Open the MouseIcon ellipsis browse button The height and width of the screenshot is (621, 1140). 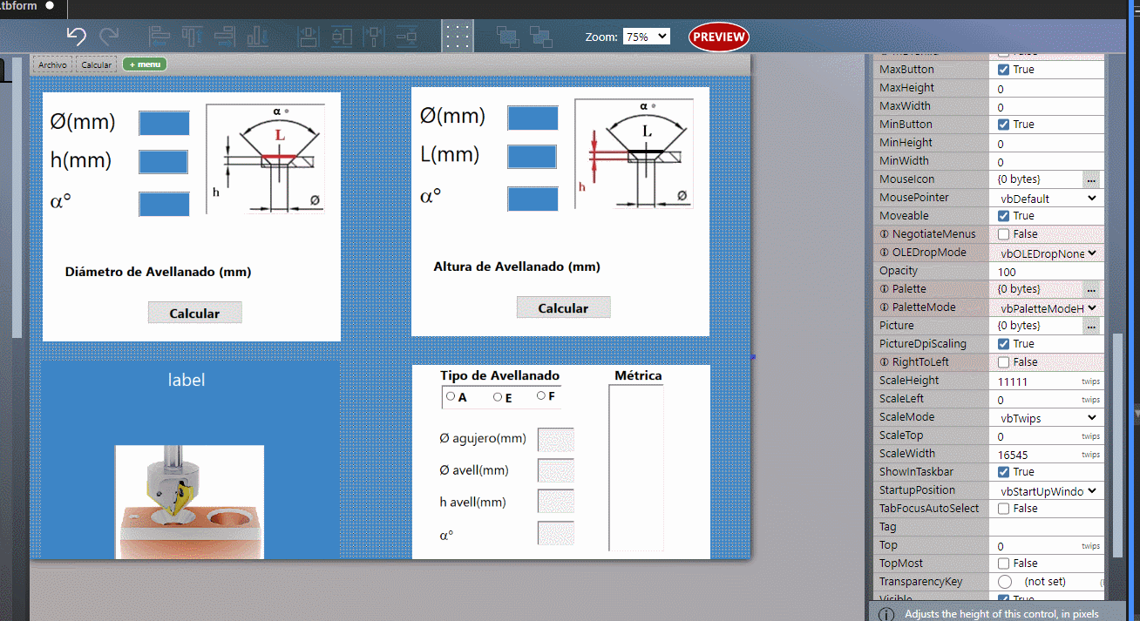pyautogui.click(x=1091, y=179)
